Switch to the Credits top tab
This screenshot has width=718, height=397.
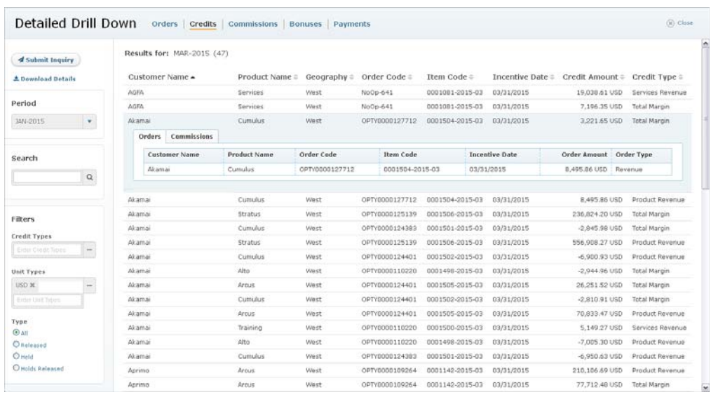click(203, 24)
